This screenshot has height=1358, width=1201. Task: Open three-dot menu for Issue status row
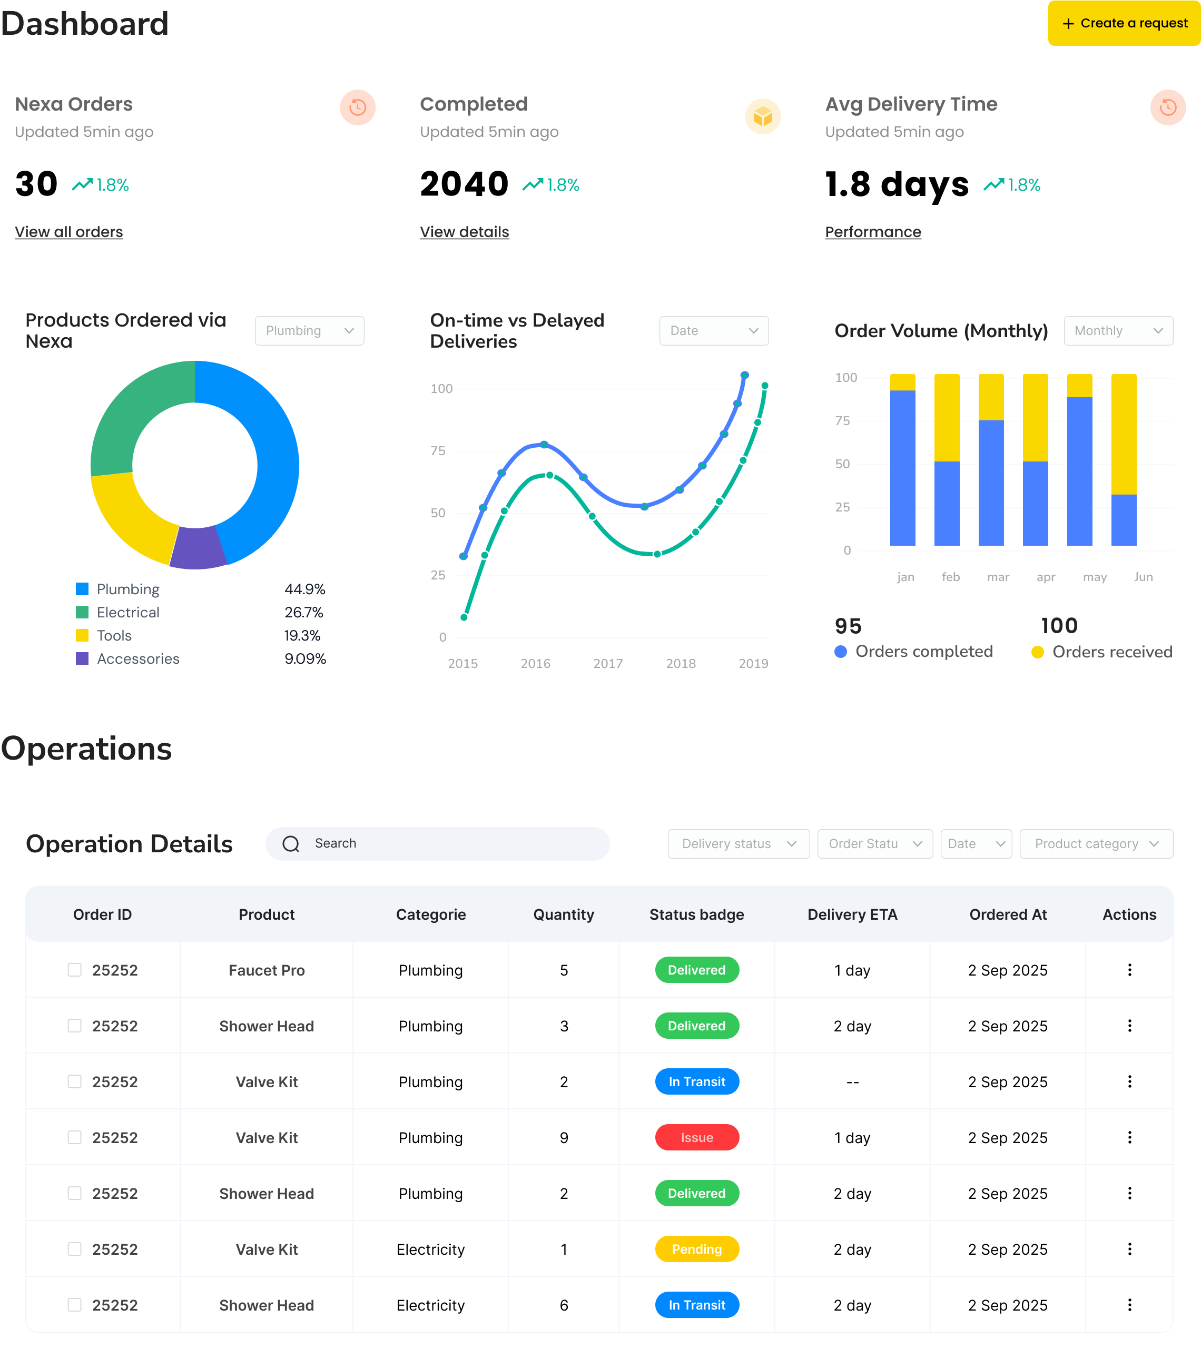(1129, 1137)
